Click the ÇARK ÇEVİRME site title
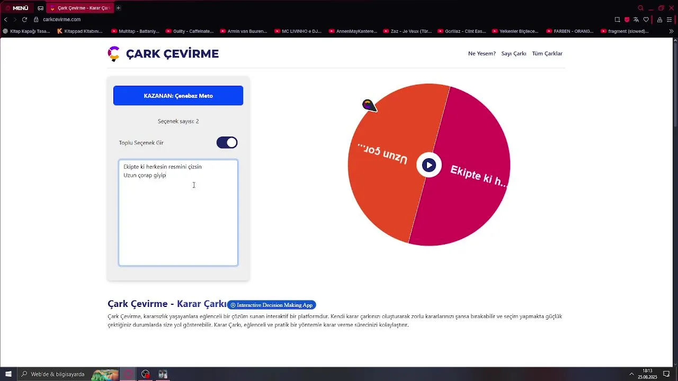The image size is (678, 381). pyautogui.click(x=172, y=53)
